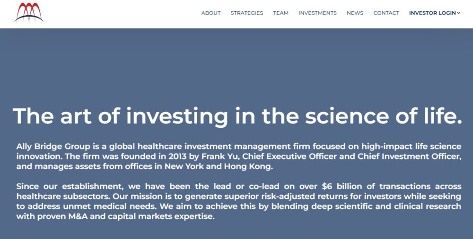This screenshot has height=239, width=473.
Task: Click the 'Ally Bridge Group' text in first paragraph
Action: [53, 147]
